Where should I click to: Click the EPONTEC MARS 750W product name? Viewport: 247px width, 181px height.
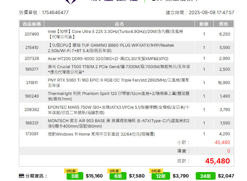point(119,110)
